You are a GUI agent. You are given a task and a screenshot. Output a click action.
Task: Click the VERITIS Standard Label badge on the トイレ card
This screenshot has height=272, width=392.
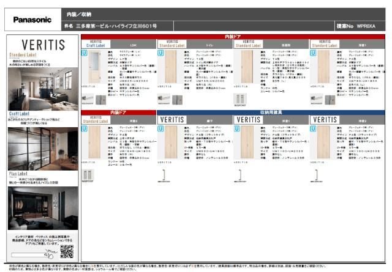click(172, 44)
